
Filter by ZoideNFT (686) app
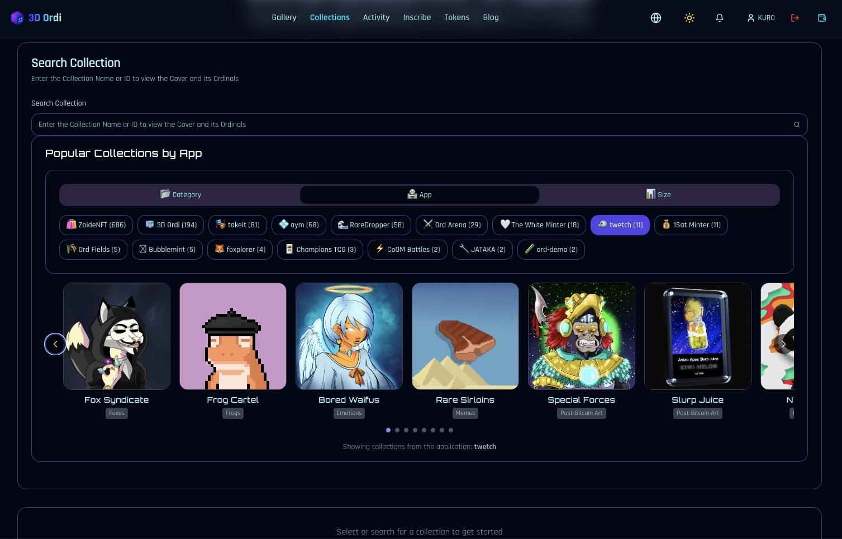(96, 225)
